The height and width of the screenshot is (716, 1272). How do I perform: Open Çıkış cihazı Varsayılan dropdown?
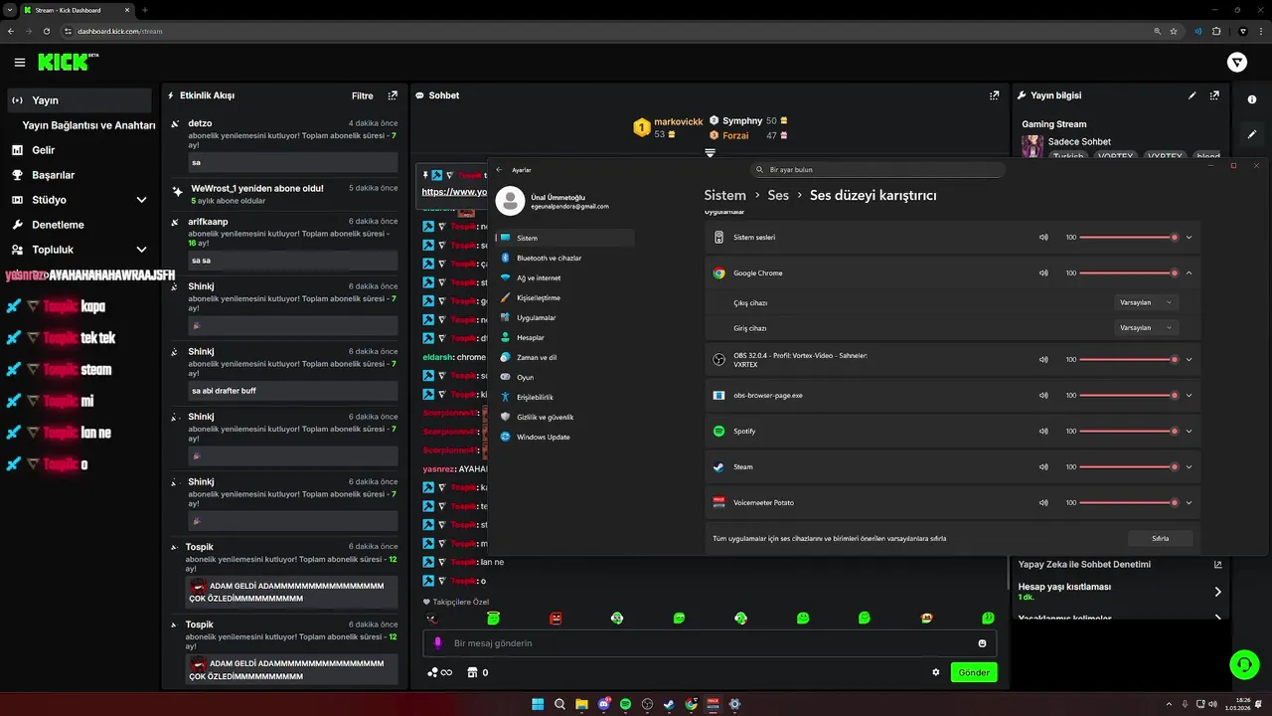[x=1145, y=302]
